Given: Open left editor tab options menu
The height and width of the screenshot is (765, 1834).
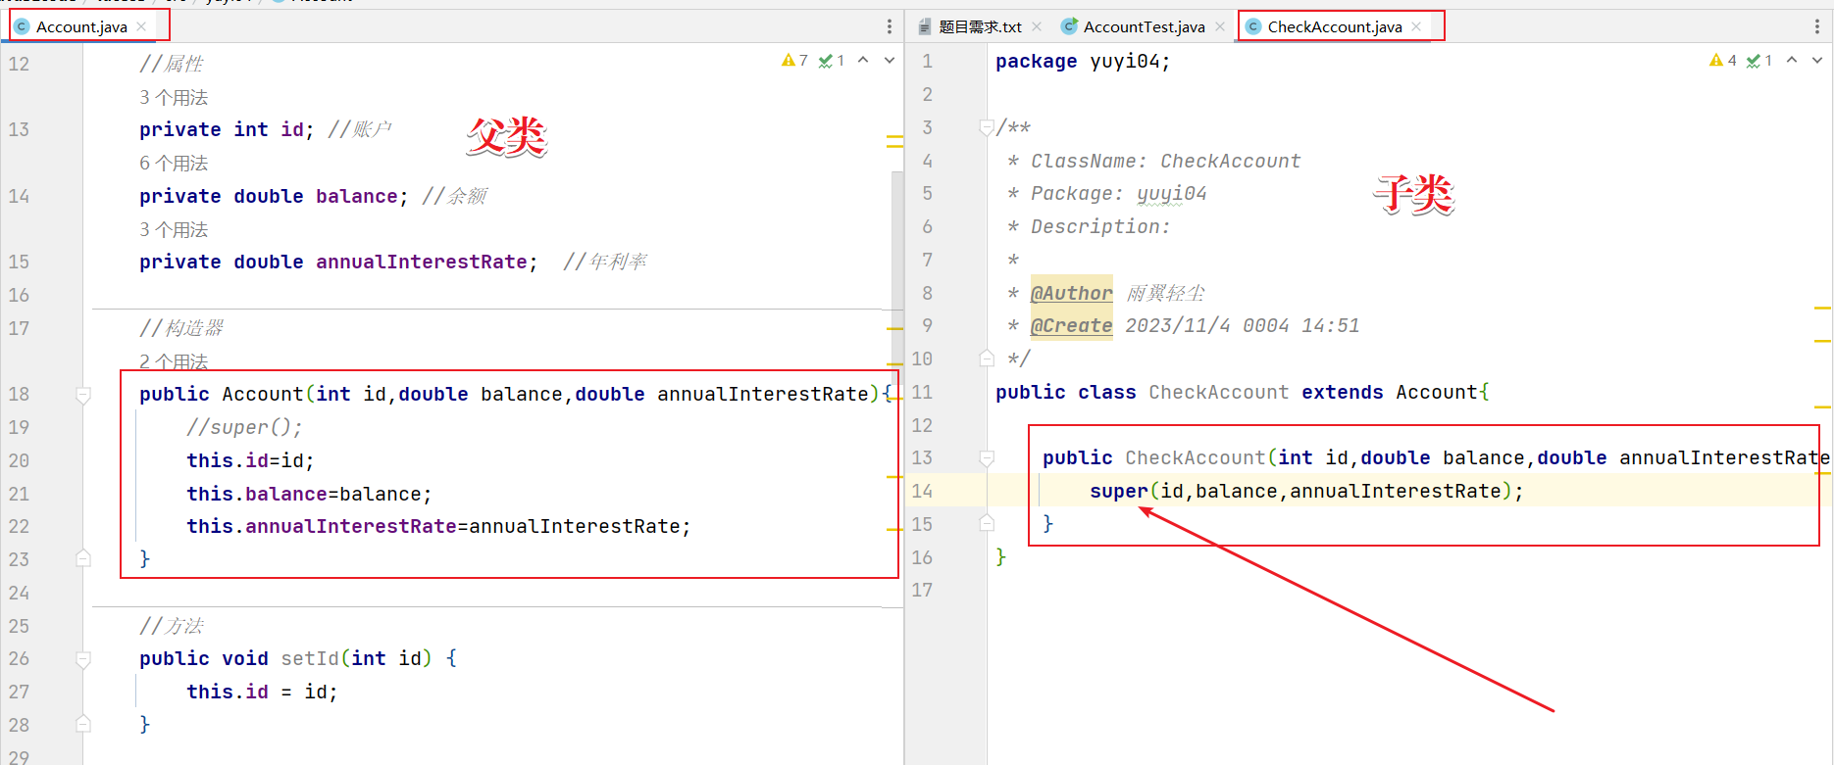Looking at the screenshot, I should 890,26.
